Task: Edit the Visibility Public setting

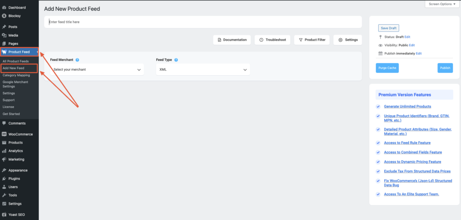Action: 412,45
